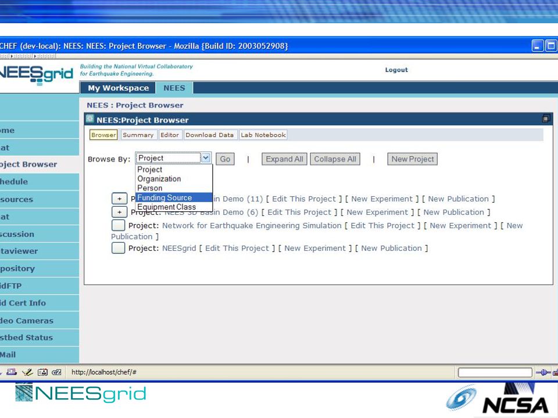Click the NEESgrid logo in the page header
Viewport: 558px width, 418px height.
click(36, 75)
